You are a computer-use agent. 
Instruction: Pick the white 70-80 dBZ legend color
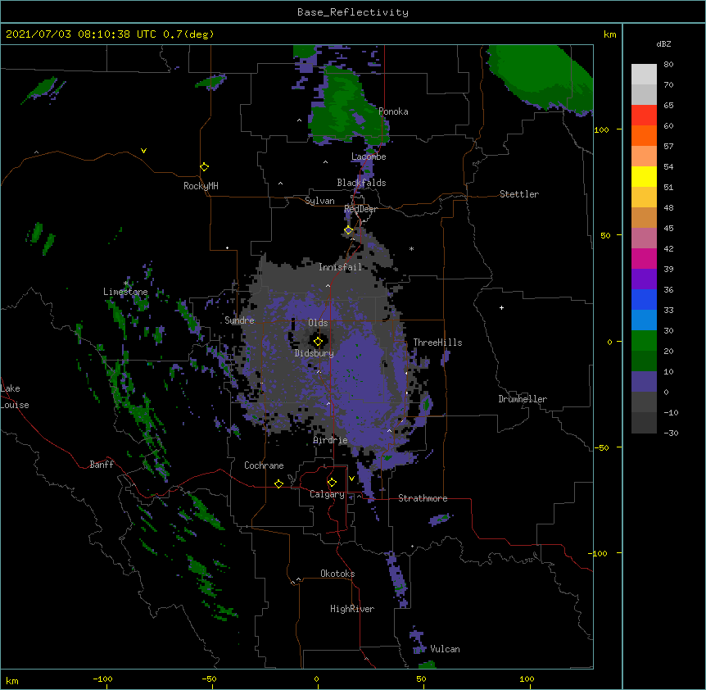pos(644,75)
